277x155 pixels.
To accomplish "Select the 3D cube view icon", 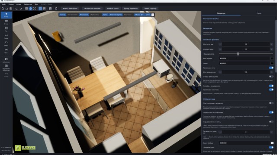I will 30,9.
